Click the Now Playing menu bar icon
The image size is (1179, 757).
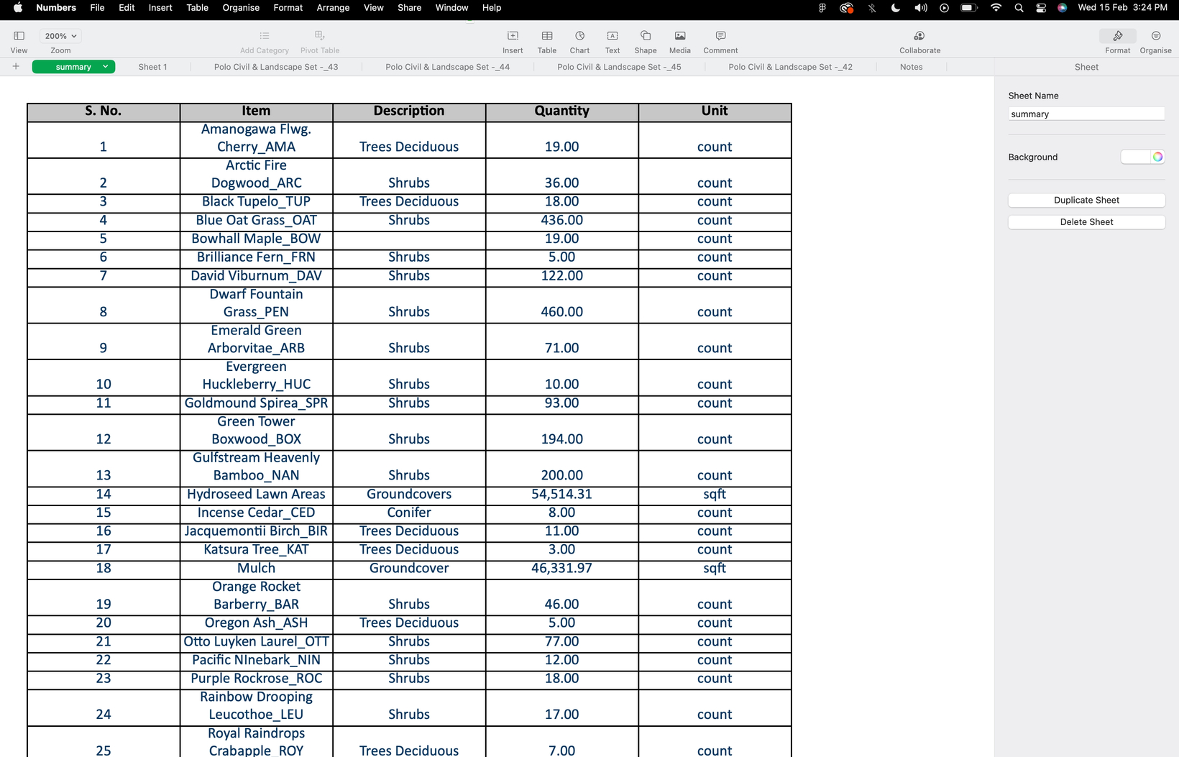(x=944, y=8)
